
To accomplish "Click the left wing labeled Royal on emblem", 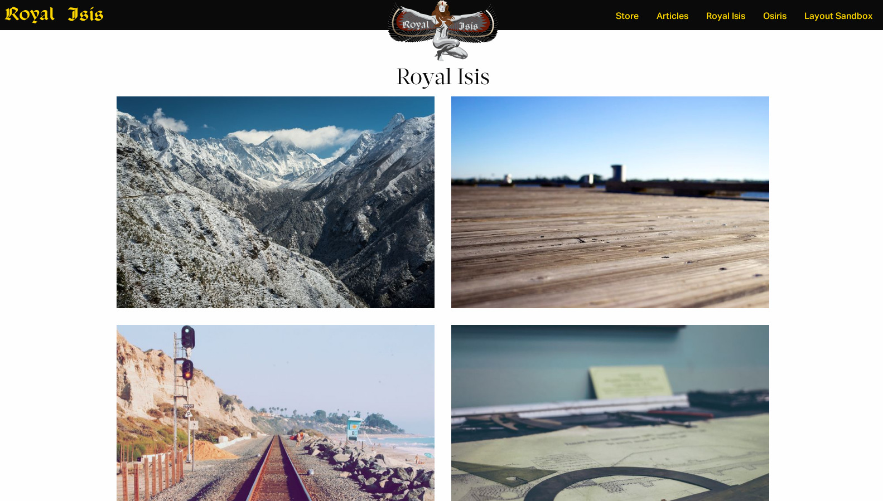I will (414, 25).
